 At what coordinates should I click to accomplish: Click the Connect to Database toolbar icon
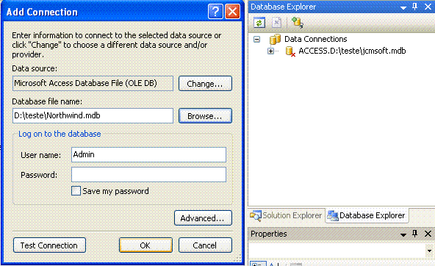point(297,23)
